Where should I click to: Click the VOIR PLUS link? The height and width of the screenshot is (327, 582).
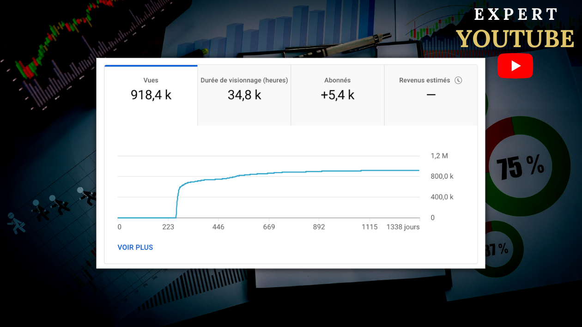click(135, 248)
